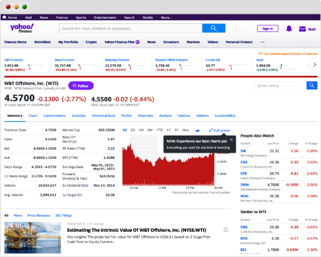Open the Profile tab
321x257 pixels.
click(126, 116)
